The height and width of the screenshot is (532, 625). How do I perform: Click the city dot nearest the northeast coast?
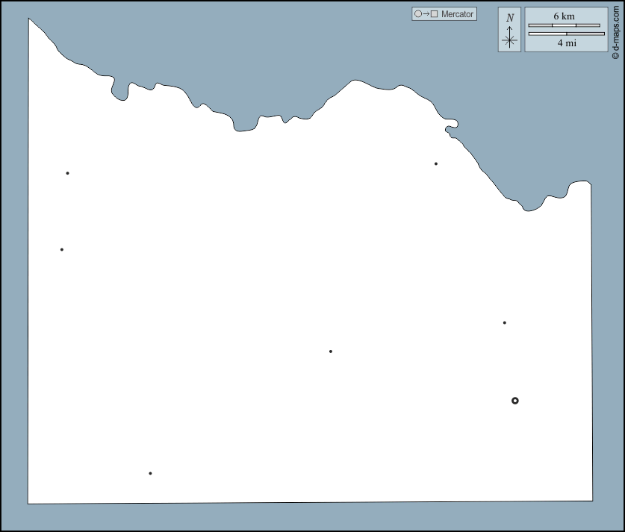(x=436, y=163)
